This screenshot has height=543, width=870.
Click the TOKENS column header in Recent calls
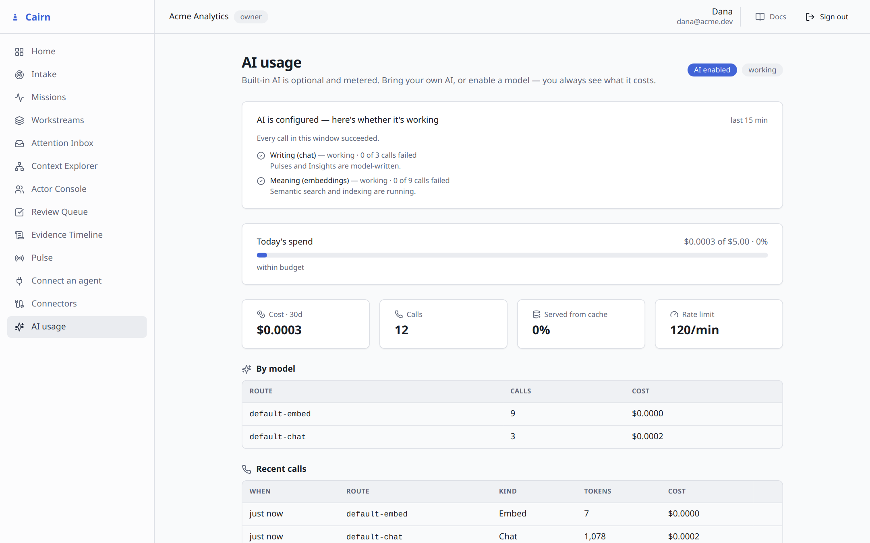pos(597,492)
